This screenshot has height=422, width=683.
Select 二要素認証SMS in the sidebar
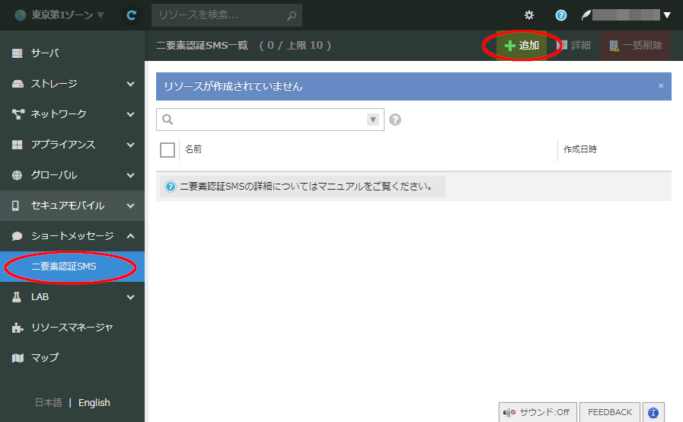64,267
